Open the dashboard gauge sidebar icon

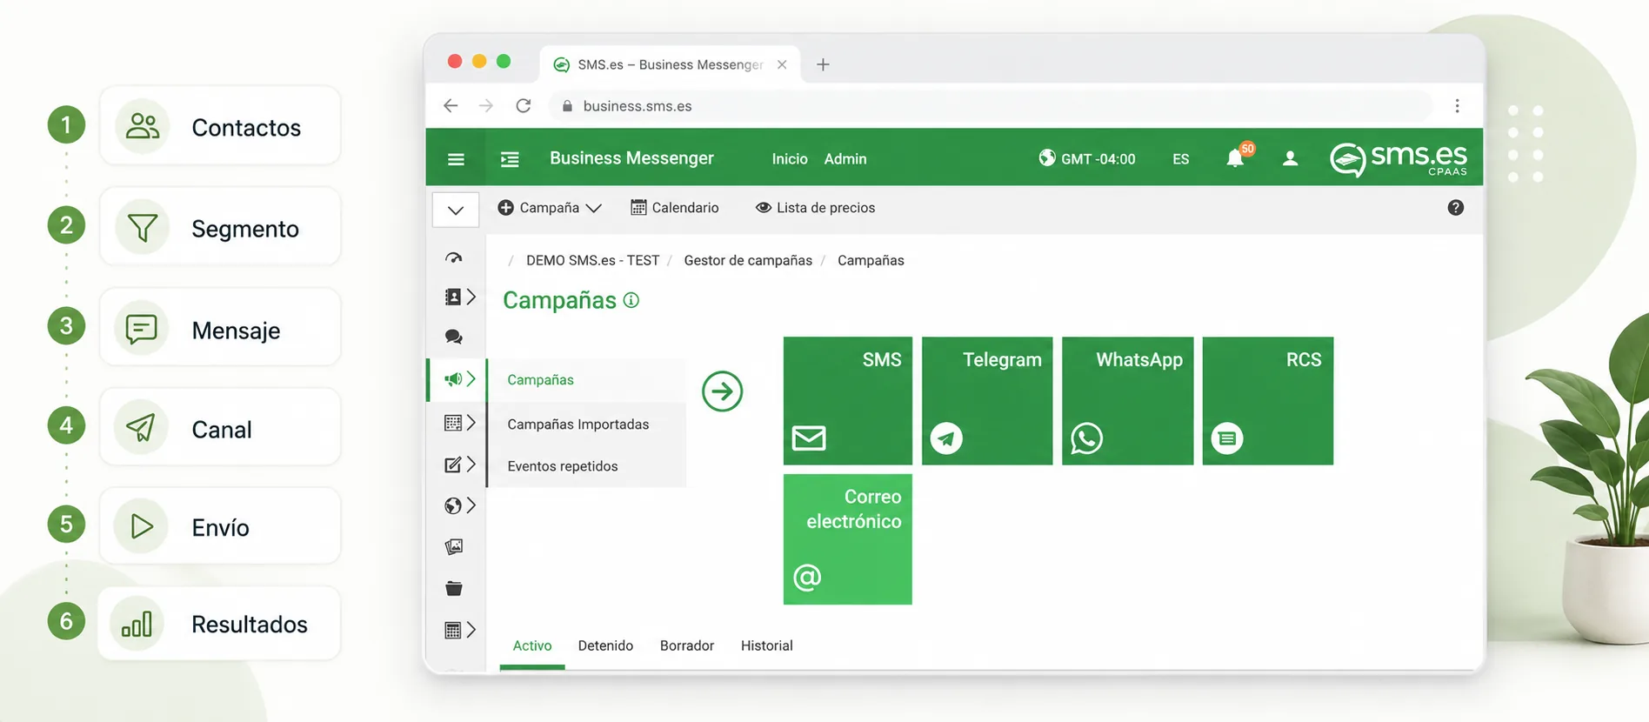click(x=453, y=257)
